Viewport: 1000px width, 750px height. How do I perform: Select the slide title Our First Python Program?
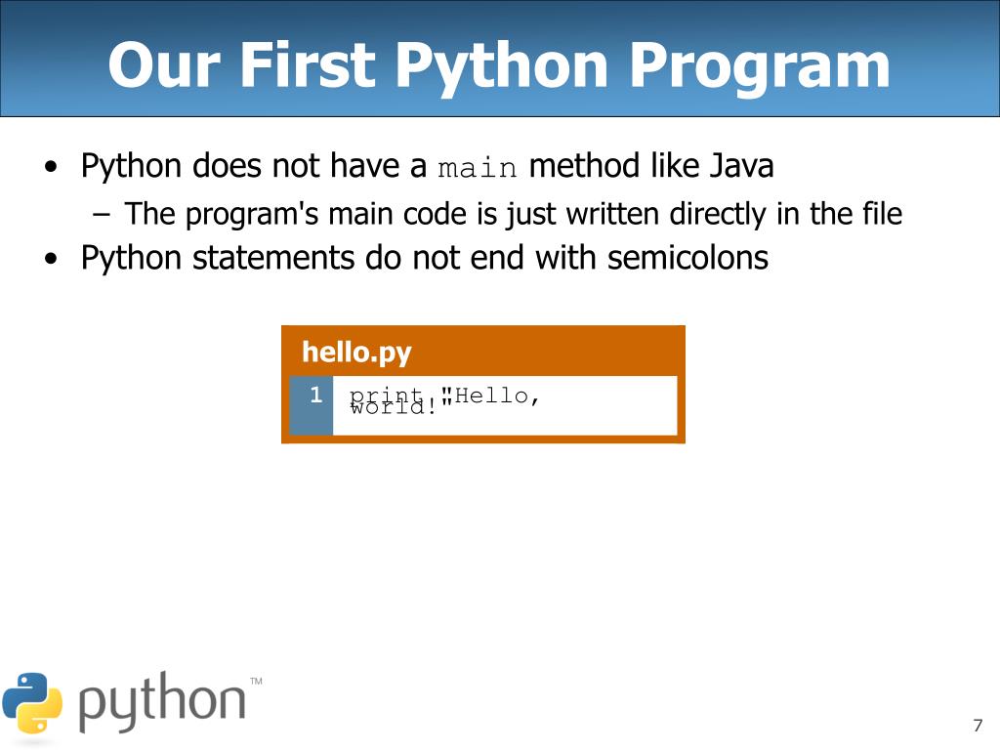point(499,65)
